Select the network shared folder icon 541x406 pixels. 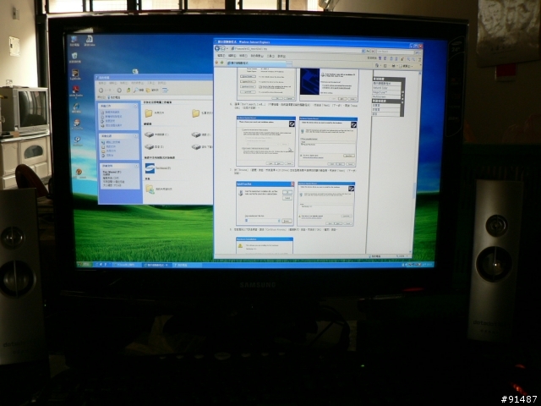[150, 189]
